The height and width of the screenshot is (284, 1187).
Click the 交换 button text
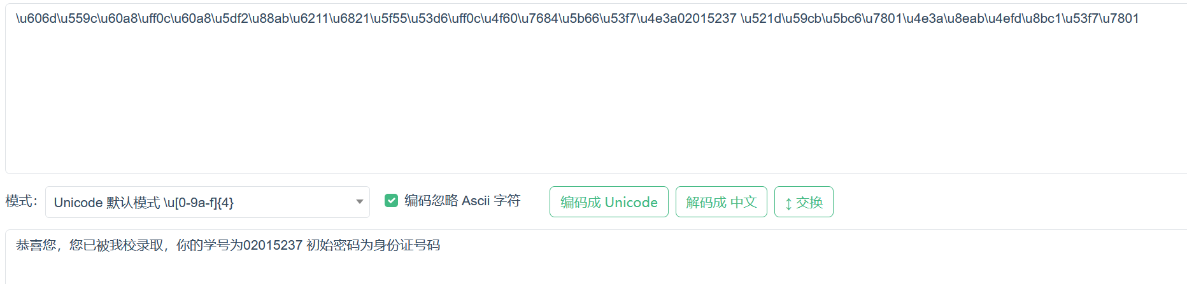[x=809, y=202]
